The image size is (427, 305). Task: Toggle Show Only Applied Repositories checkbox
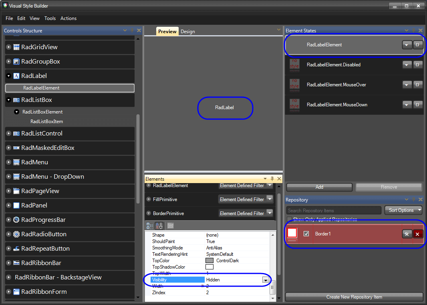(289, 219)
